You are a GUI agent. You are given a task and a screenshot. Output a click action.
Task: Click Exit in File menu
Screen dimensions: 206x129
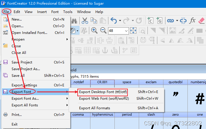click(36, 124)
